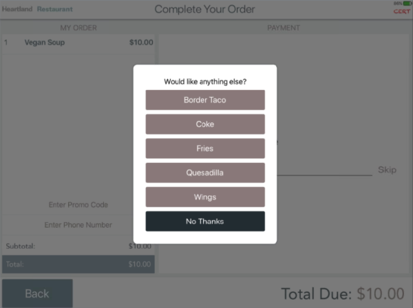Add a Quesadilla to the order
413x308 pixels.
205,173
